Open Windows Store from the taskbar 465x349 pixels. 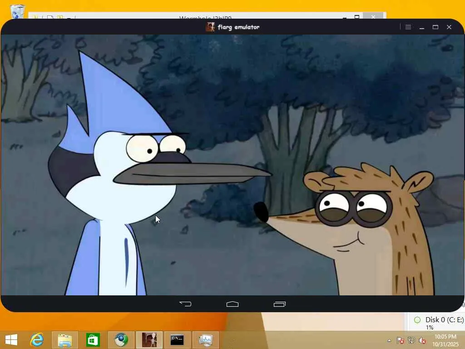tap(93, 340)
